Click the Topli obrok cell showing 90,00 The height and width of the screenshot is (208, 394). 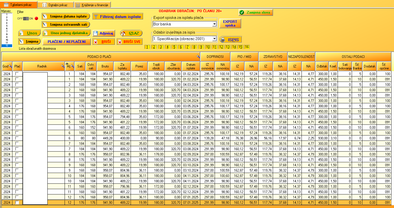156,138
